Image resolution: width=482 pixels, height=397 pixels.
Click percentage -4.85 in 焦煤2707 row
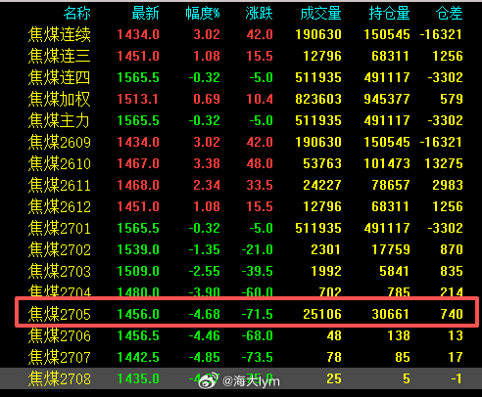[205, 357]
